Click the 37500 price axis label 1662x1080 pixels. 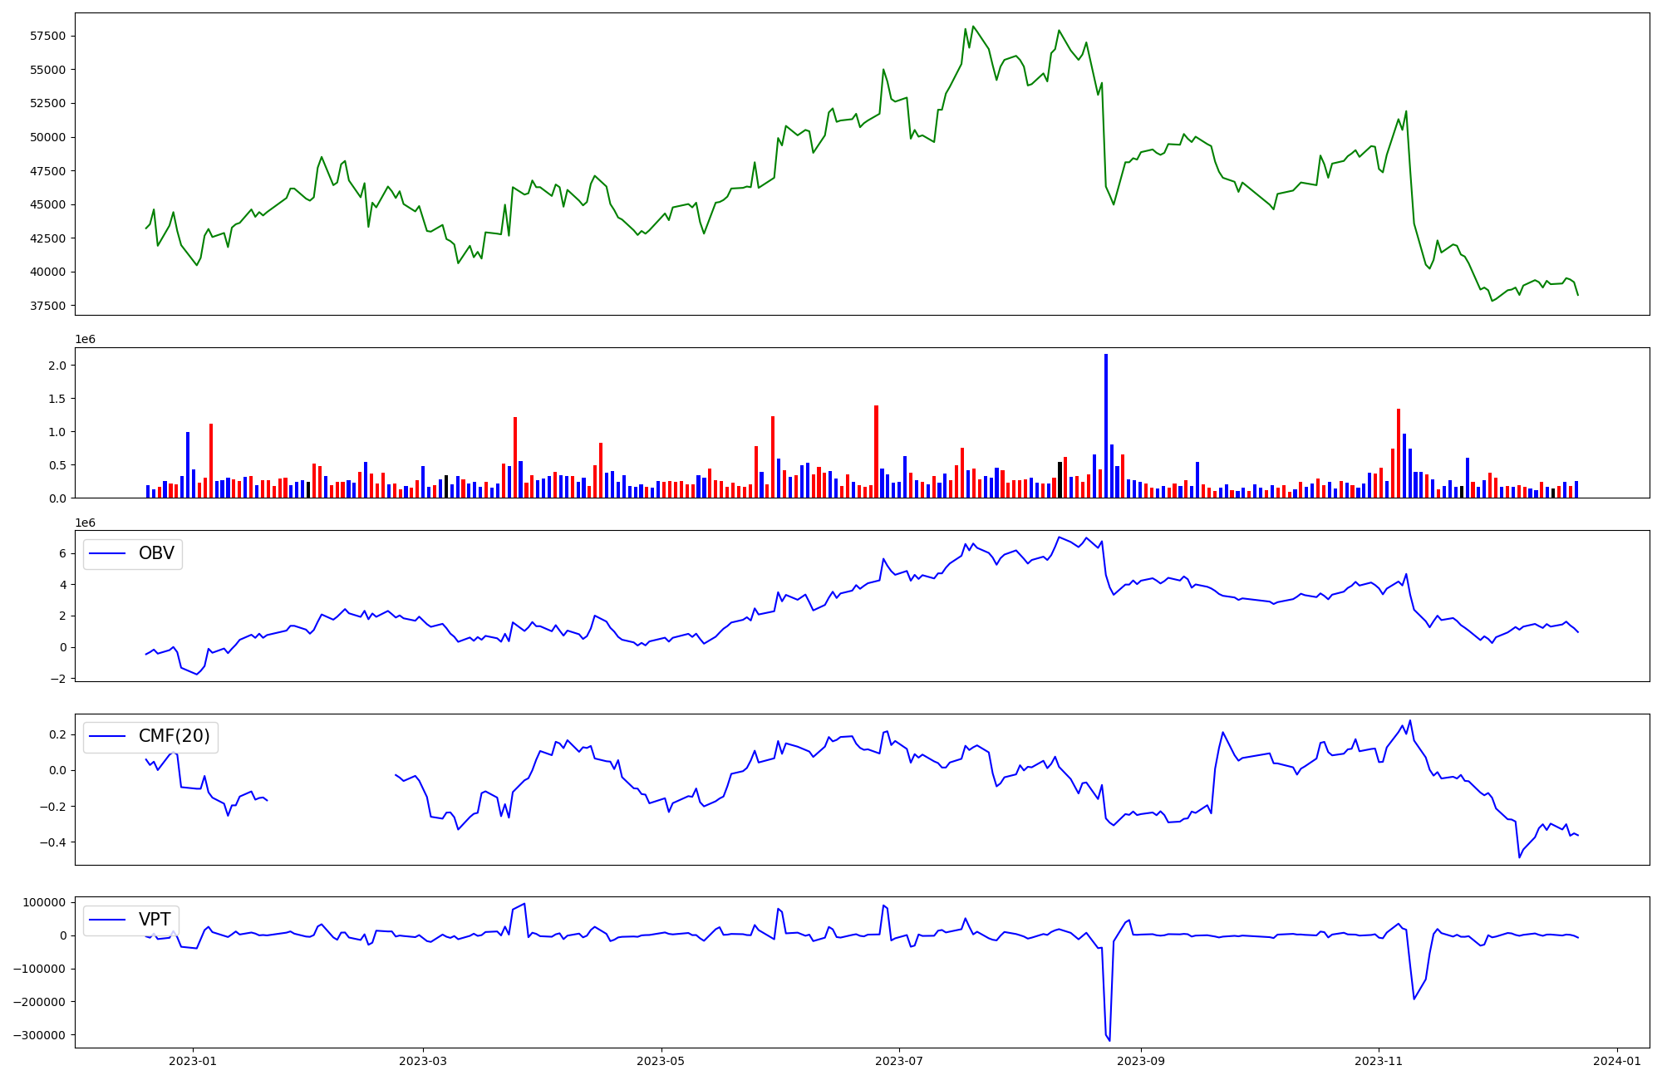click(47, 306)
